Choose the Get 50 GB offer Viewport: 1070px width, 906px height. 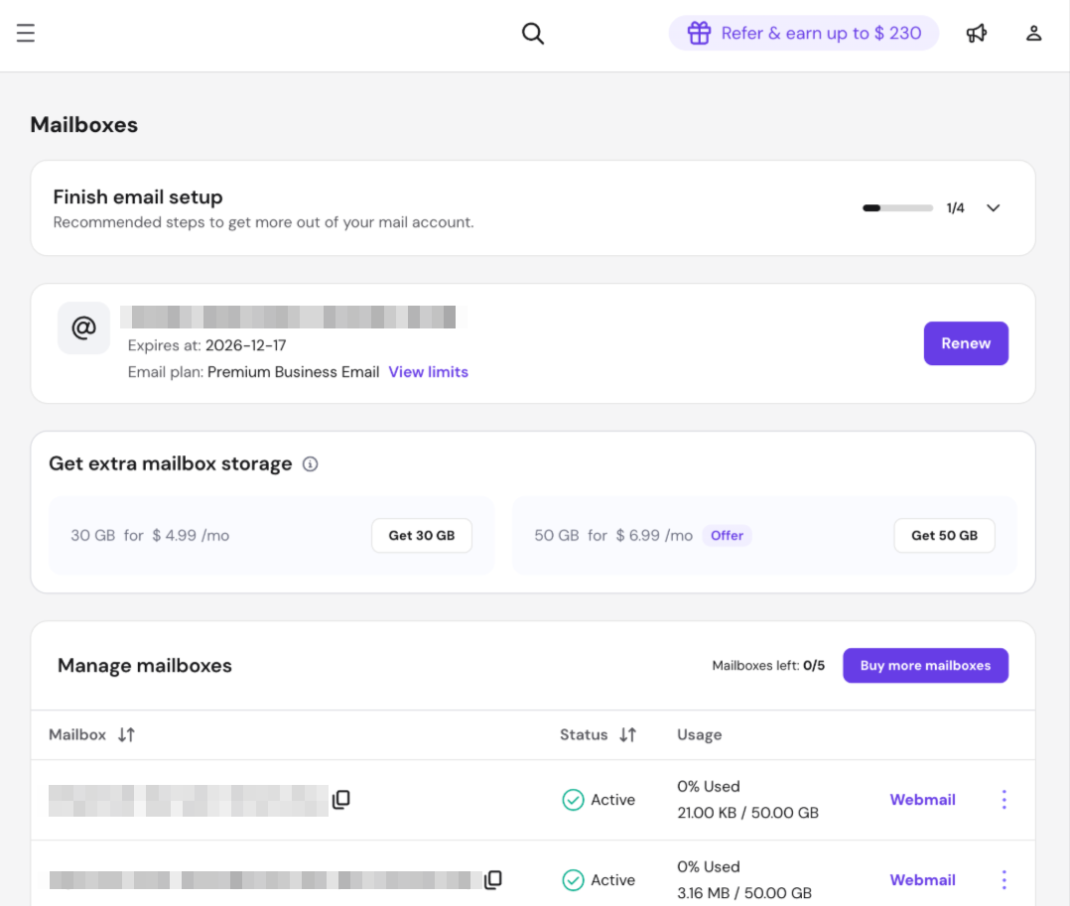coord(944,536)
